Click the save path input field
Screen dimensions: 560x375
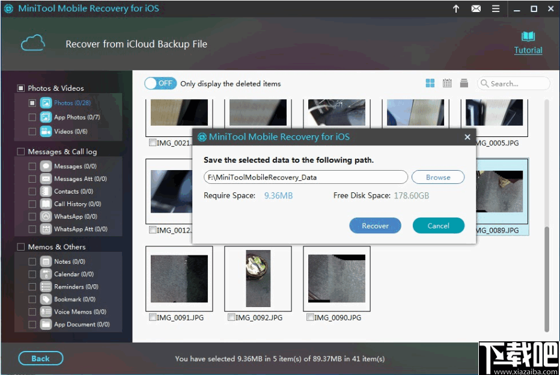click(305, 177)
